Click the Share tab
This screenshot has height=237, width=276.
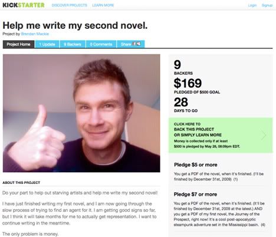pyautogui.click(x=131, y=44)
